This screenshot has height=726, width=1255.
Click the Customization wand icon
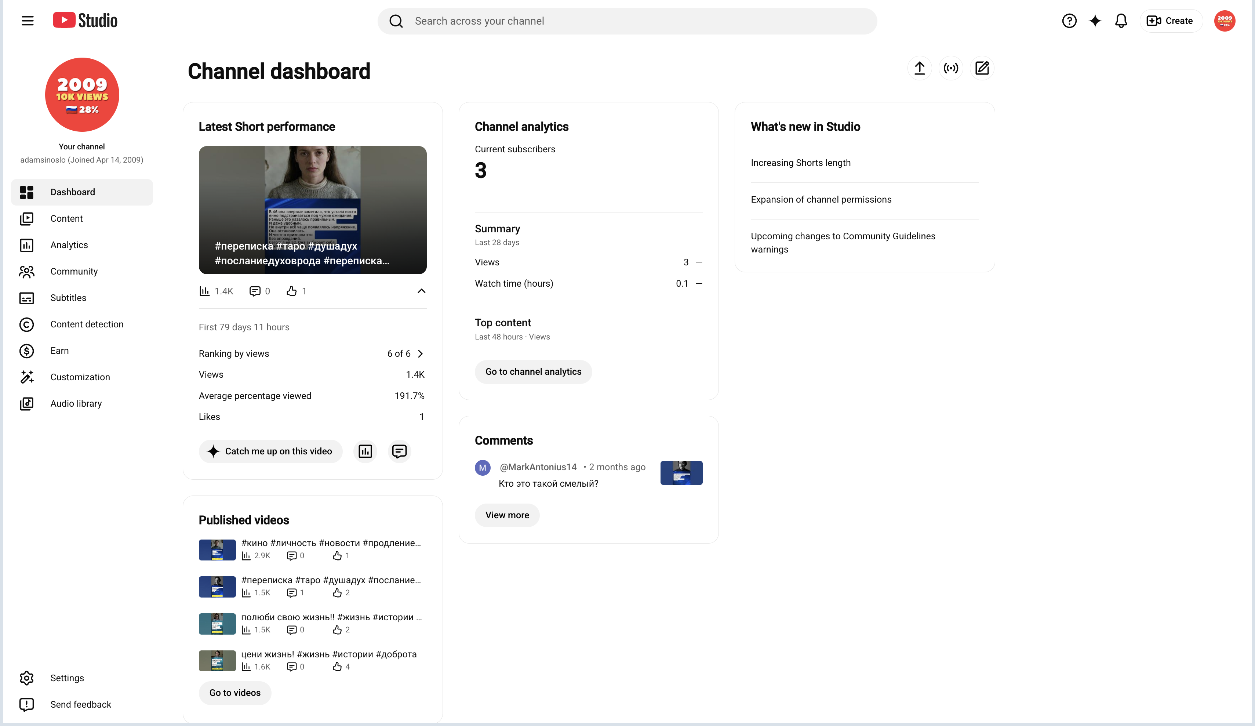click(26, 377)
